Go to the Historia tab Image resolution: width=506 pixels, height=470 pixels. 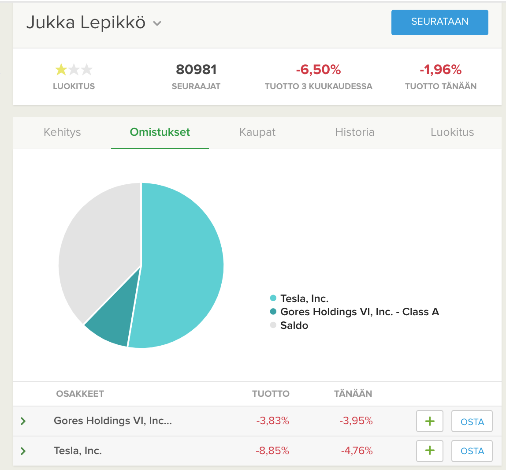354,132
